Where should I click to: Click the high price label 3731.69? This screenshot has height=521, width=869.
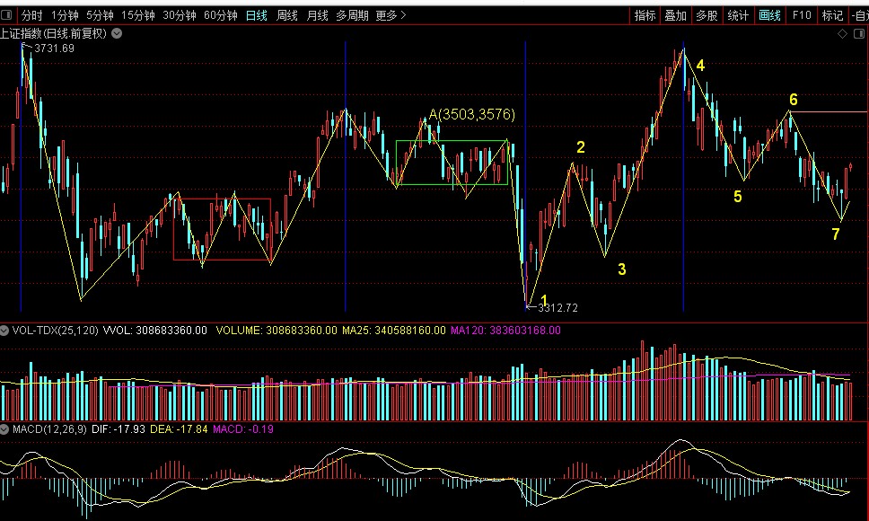click(x=54, y=49)
